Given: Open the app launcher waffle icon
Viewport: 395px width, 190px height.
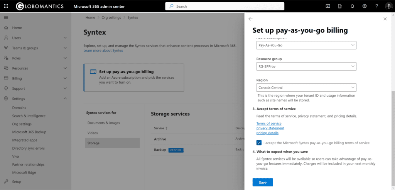Looking at the screenshot, I should click(6, 6).
